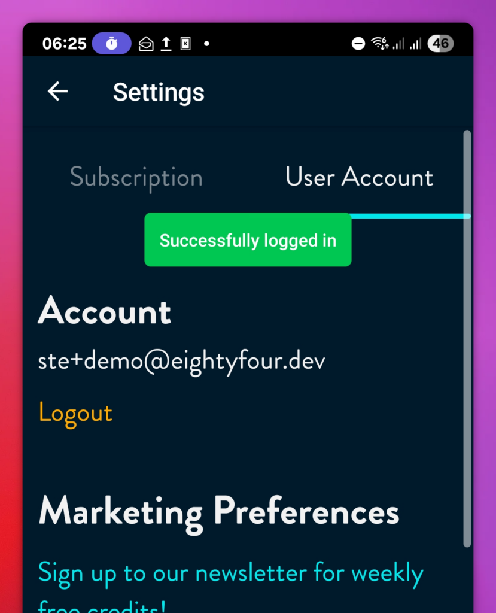
Task: Switch to the Subscription tab
Action: [x=136, y=177]
